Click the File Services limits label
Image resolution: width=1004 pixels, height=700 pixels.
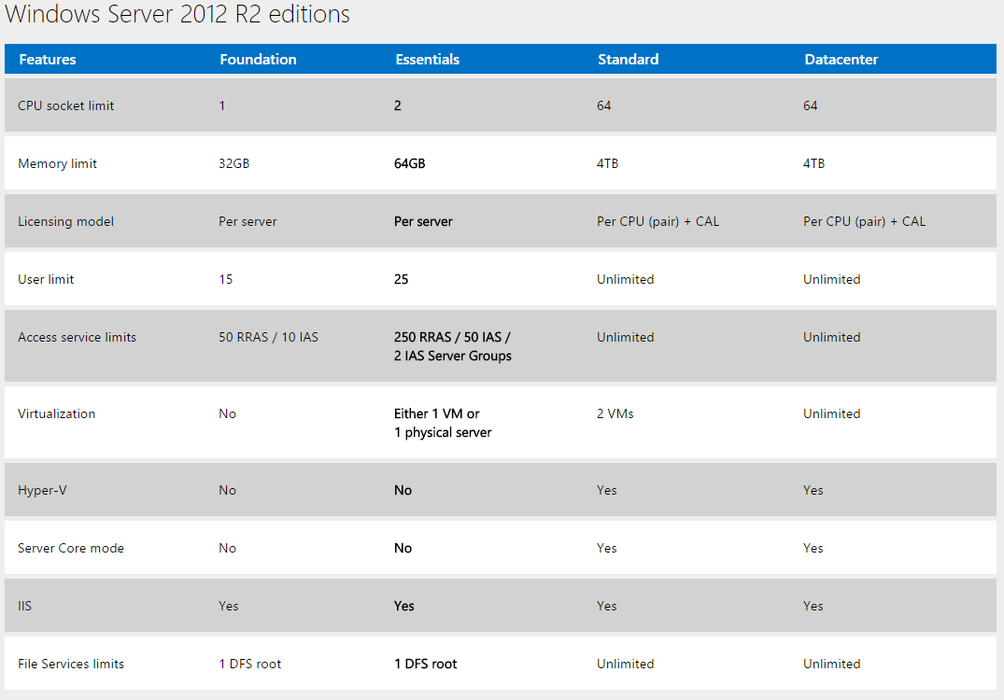coord(71,664)
